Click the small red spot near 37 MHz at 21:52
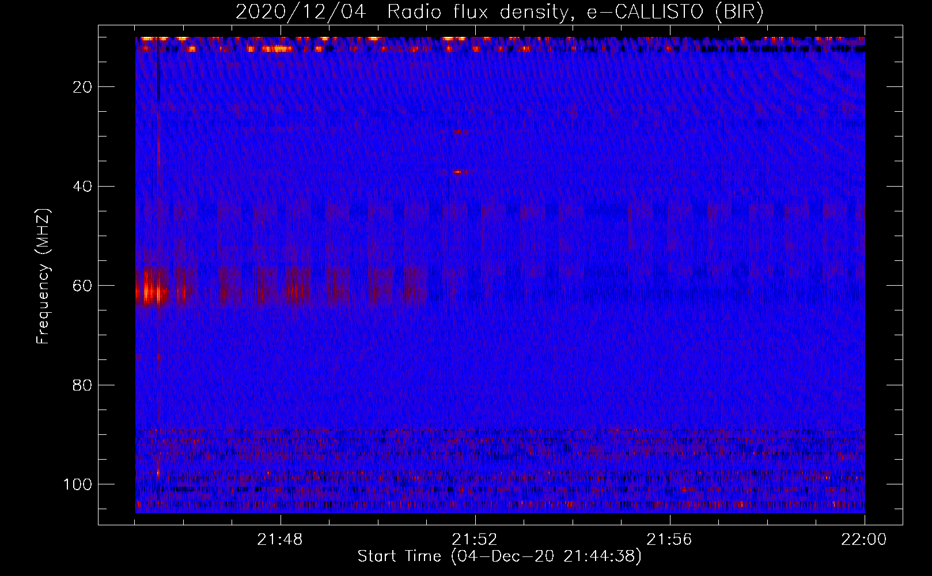This screenshot has width=932, height=576. [459, 172]
